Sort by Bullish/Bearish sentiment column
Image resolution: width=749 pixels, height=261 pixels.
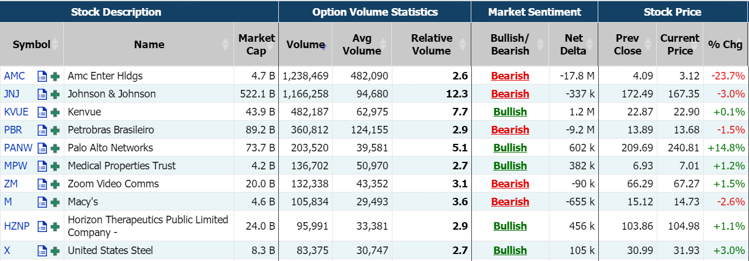coord(540,44)
